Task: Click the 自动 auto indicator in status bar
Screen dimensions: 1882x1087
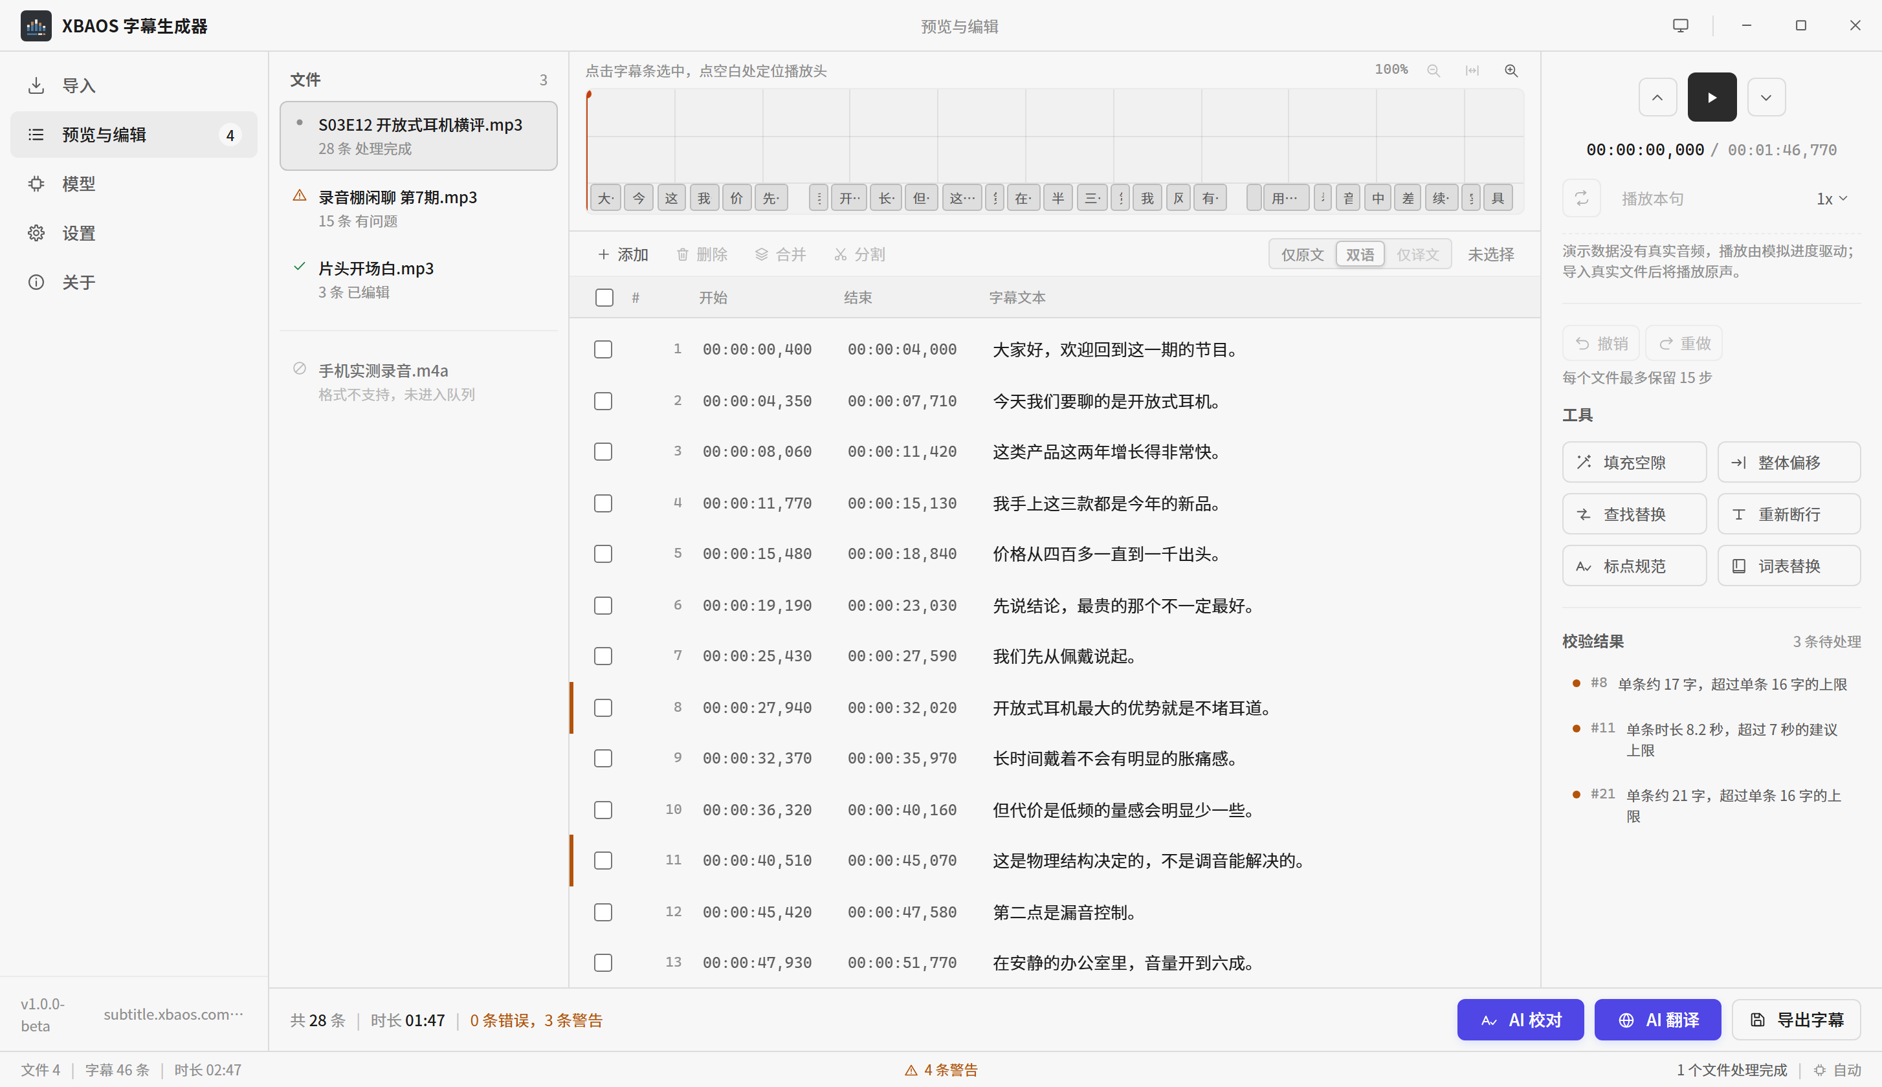Action: pyautogui.click(x=1838, y=1070)
